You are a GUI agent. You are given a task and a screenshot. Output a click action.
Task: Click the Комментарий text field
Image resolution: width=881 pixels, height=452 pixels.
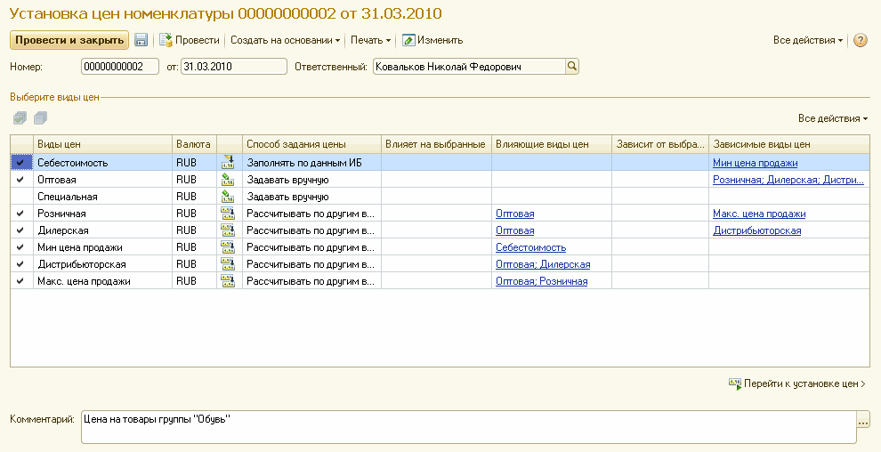pos(469,427)
